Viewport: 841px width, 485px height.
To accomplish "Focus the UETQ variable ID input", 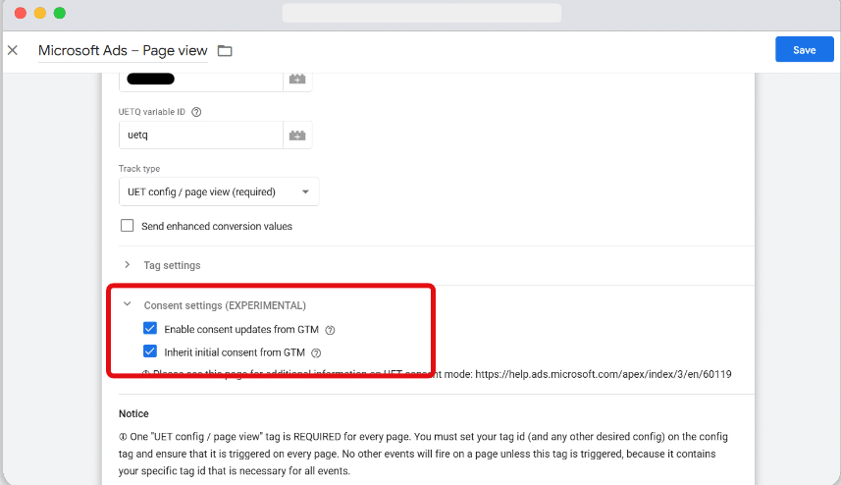I will (200, 135).
